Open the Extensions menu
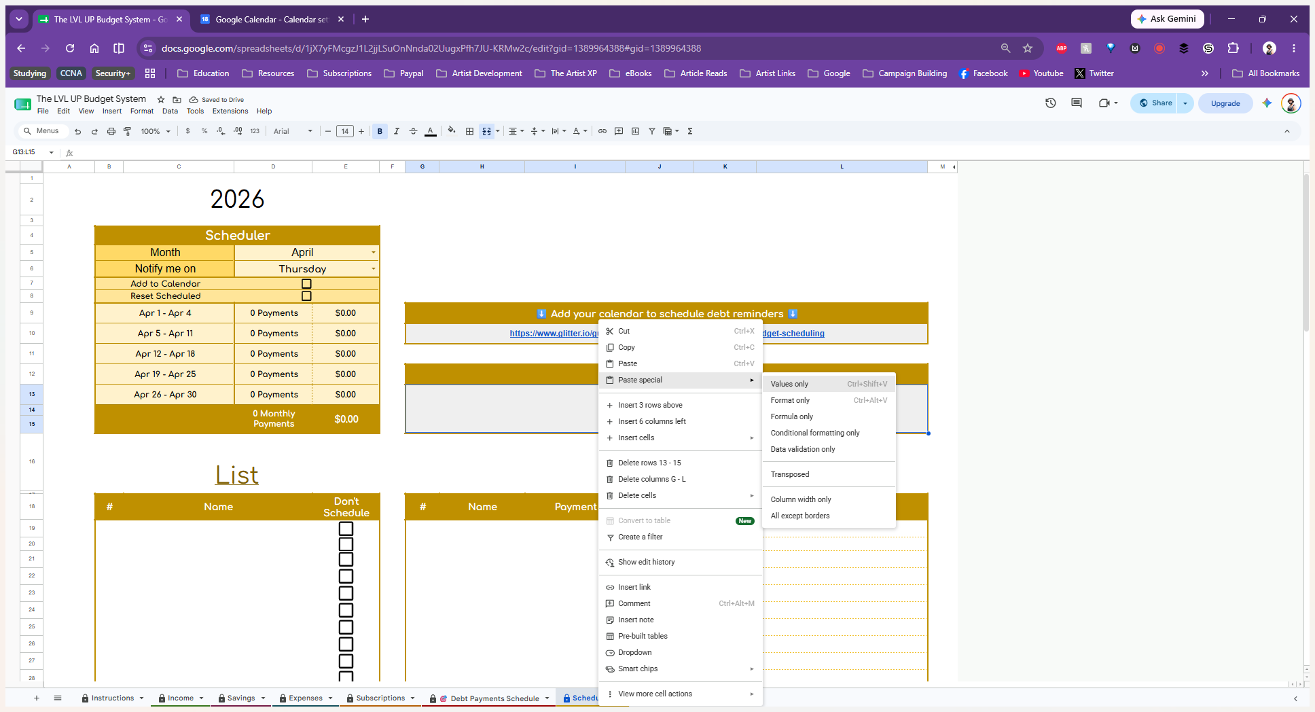The width and height of the screenshot is (1315, 712). (230, 111)
